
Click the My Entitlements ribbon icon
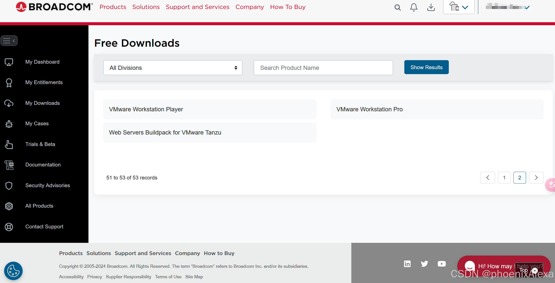9,83
